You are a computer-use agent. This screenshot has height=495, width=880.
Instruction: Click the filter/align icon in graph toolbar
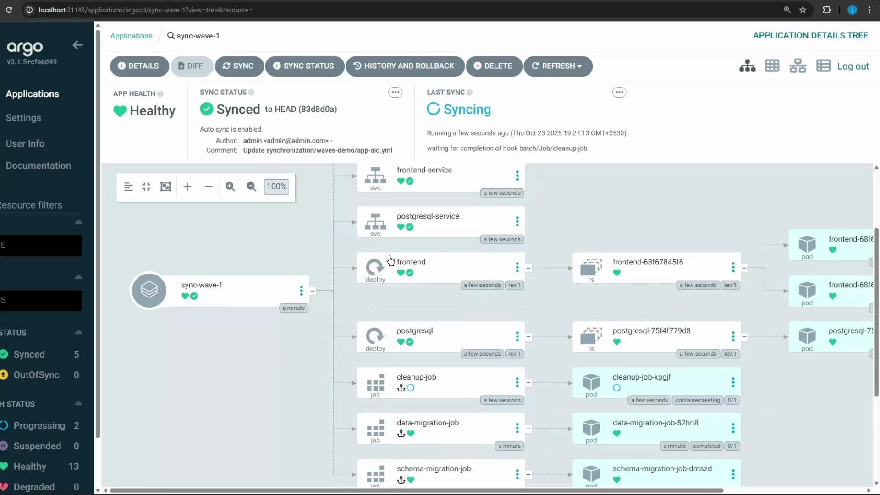[128, 187]
